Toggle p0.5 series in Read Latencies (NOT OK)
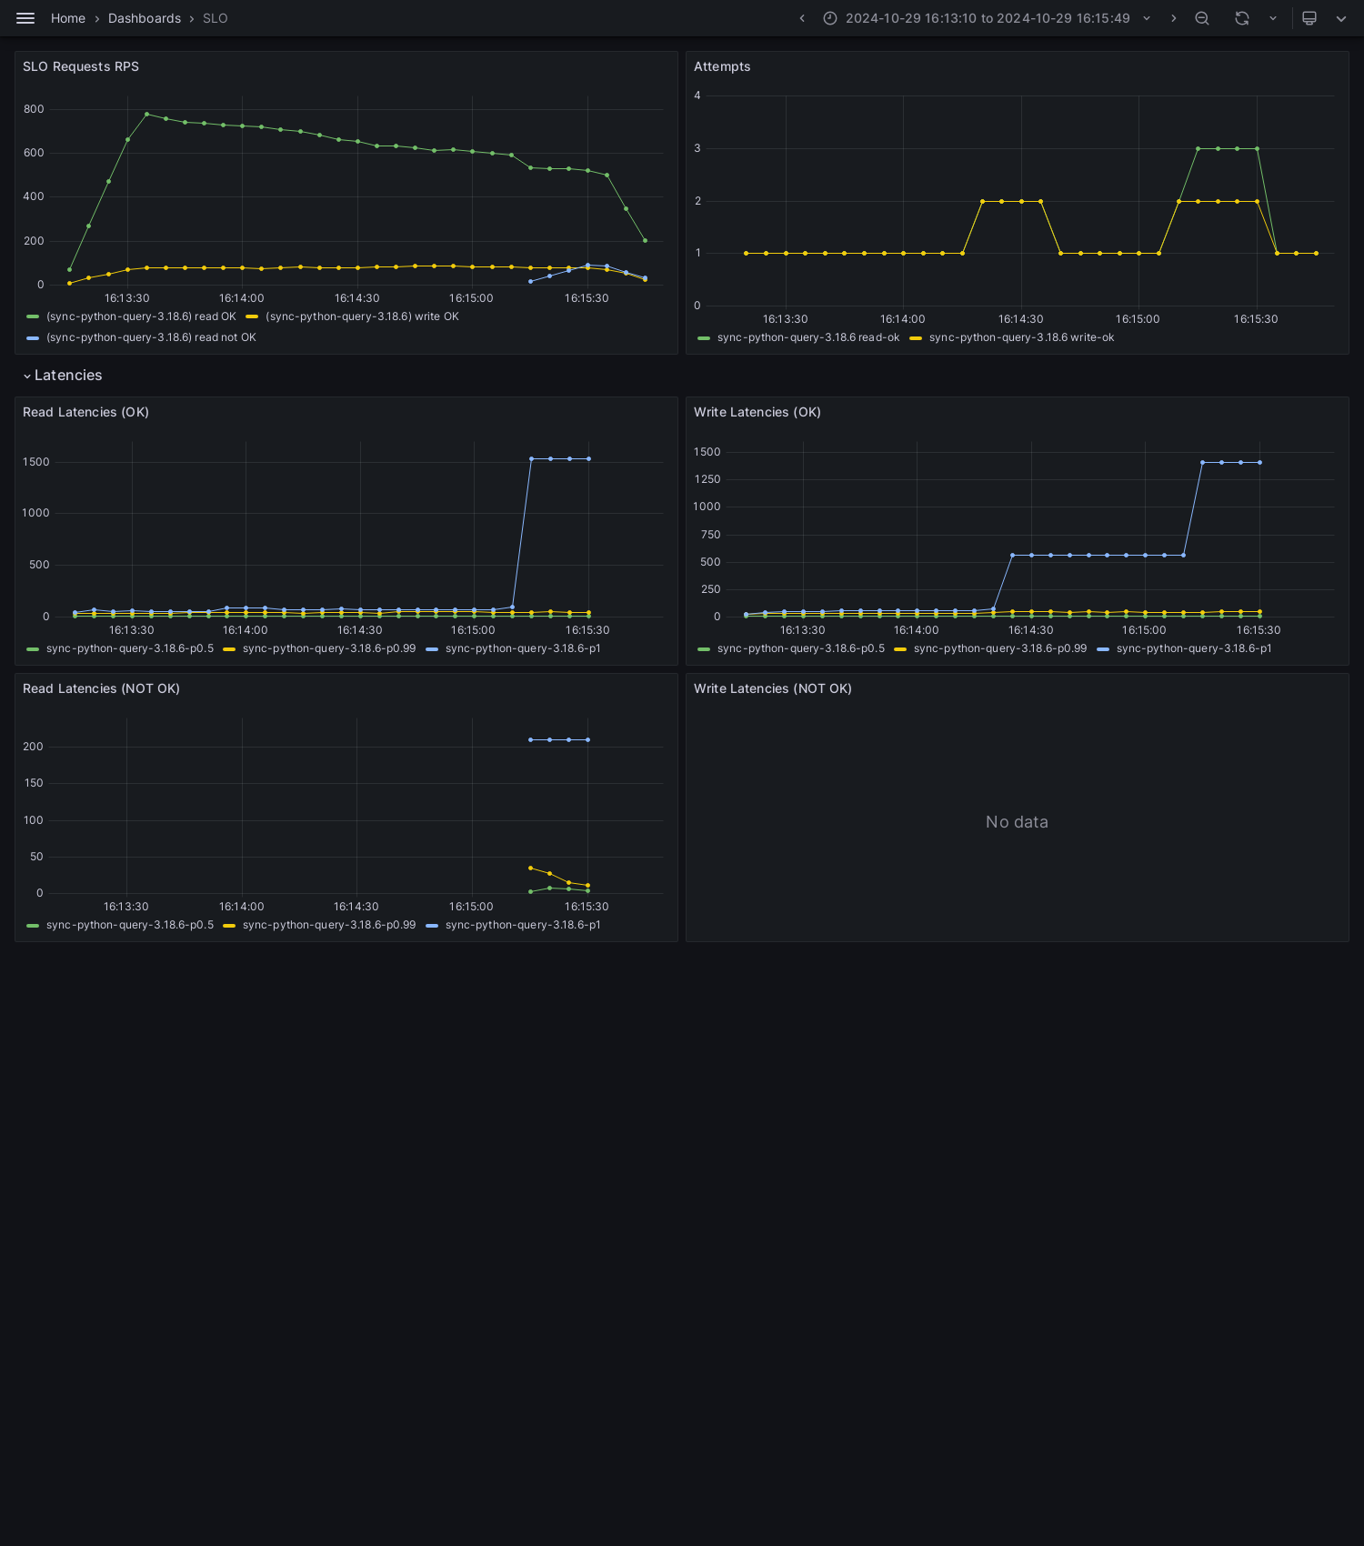Screen dimensions: 1364x1546 [130, 925]
